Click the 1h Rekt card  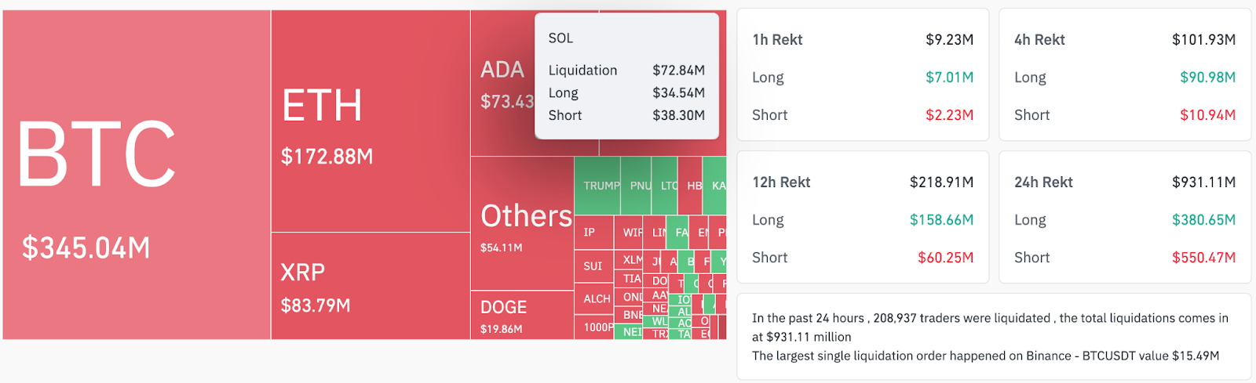(863, 75)
